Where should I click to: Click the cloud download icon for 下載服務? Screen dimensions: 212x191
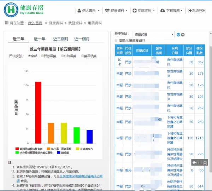click(x=162, y=11)
